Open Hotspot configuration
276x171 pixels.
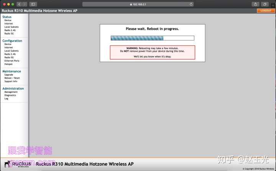8,64
